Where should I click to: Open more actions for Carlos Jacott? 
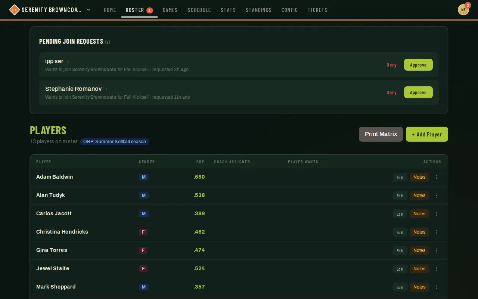(437, 214)
